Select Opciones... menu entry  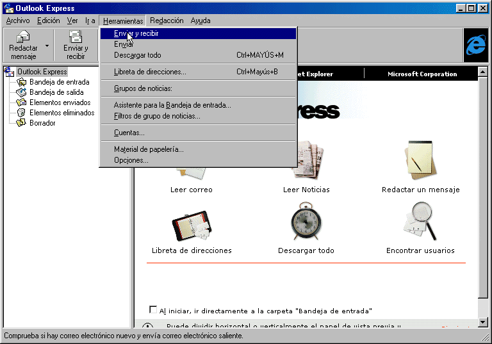(x=131, y=160)
